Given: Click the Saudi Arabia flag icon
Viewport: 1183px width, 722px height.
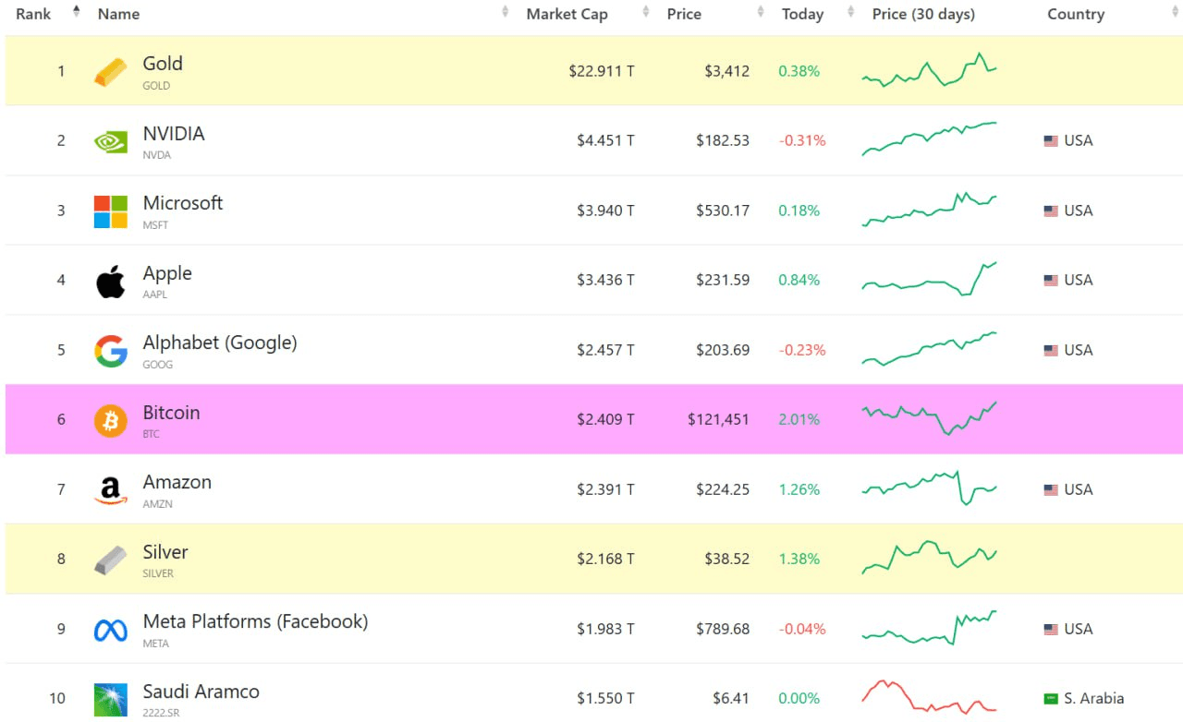Looking at the screenshot, I should [1051, 699].
